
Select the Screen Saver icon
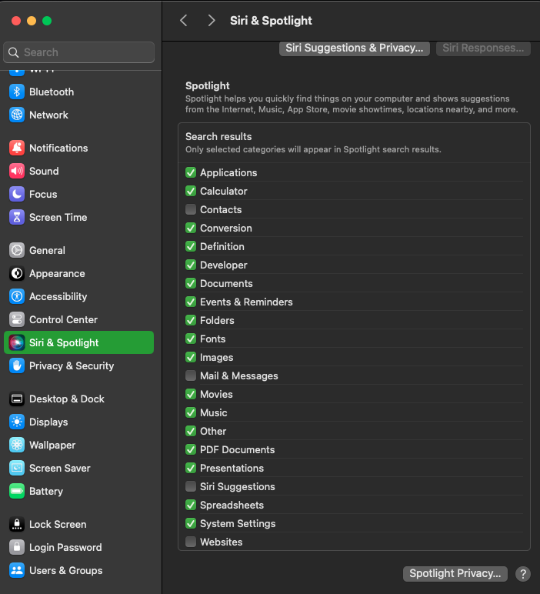[17, 468]
